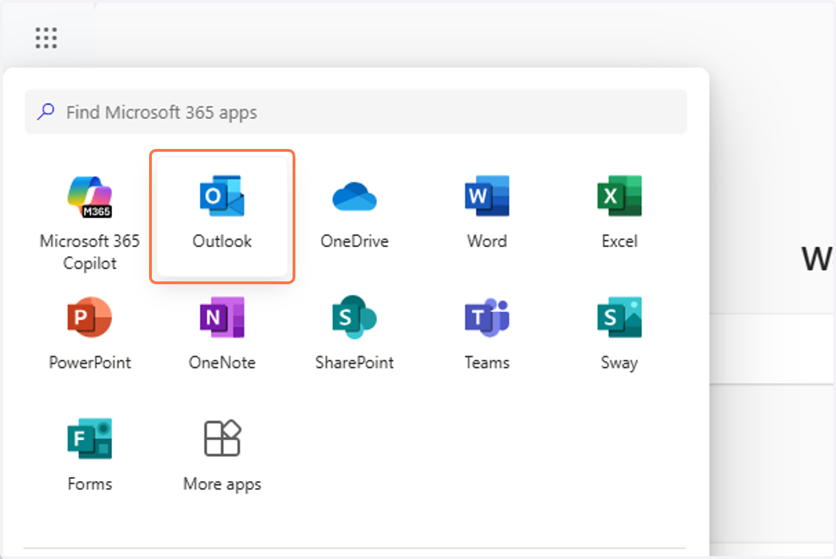Open the app launcher waffle icon

click(46, 38)
